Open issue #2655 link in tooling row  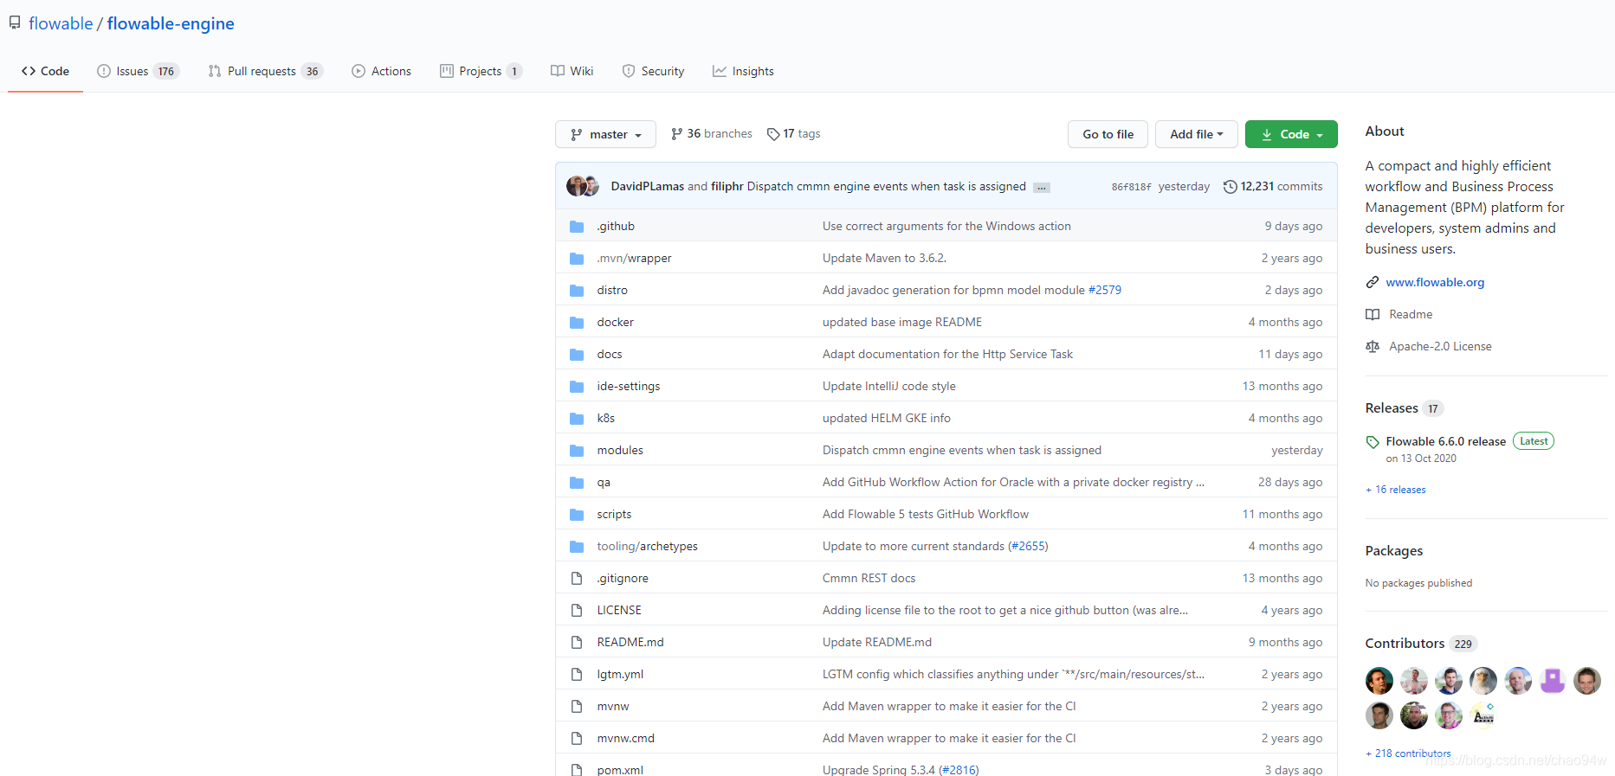[x=1028, y=547]
